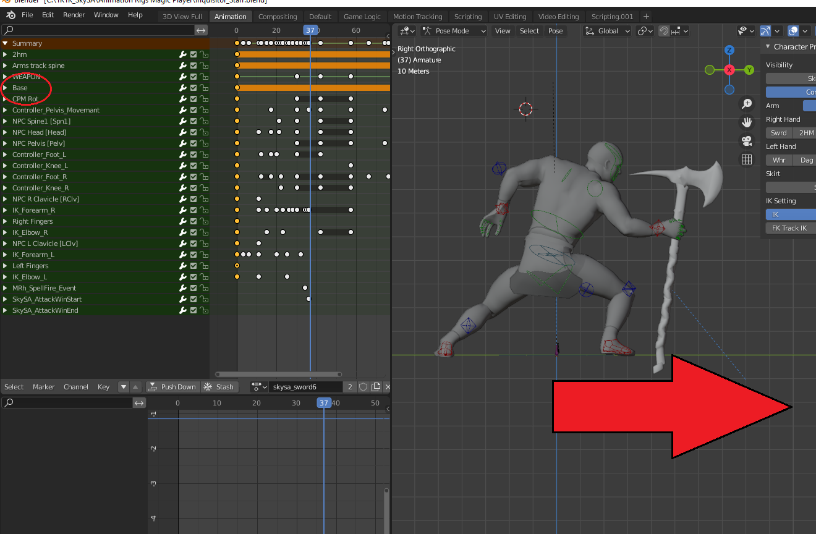This screenshot has width=816, height=534.
Task: Select the Right Fingers channel row
Action: (x=104, y=221)
